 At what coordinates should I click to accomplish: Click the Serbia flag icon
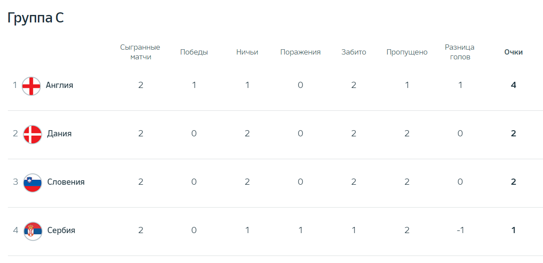(x=33, y=231)
